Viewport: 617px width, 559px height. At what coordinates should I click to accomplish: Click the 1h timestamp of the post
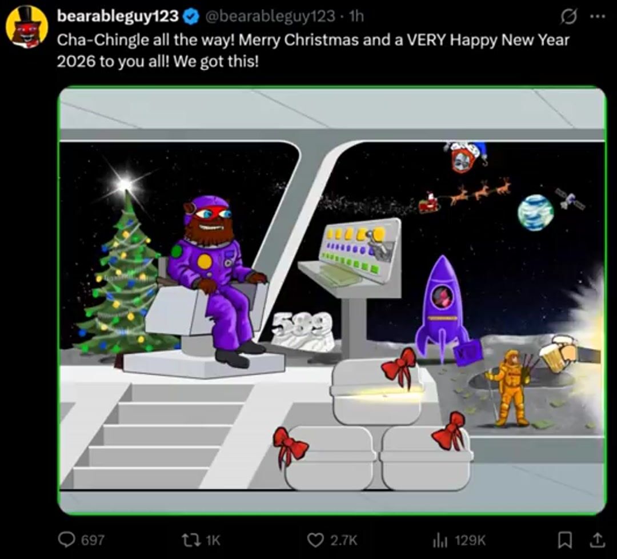tap(356, 17)
